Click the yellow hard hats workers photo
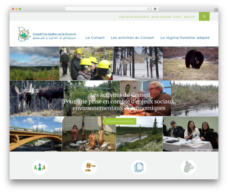The height and width of the screenshot is (193, 228). [86, 63]
